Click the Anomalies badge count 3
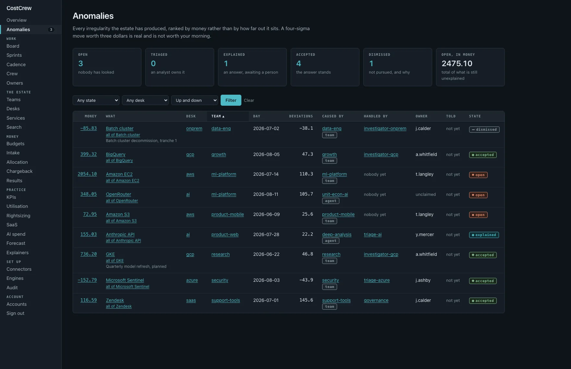The image size is (571, 369). [51, 30]
